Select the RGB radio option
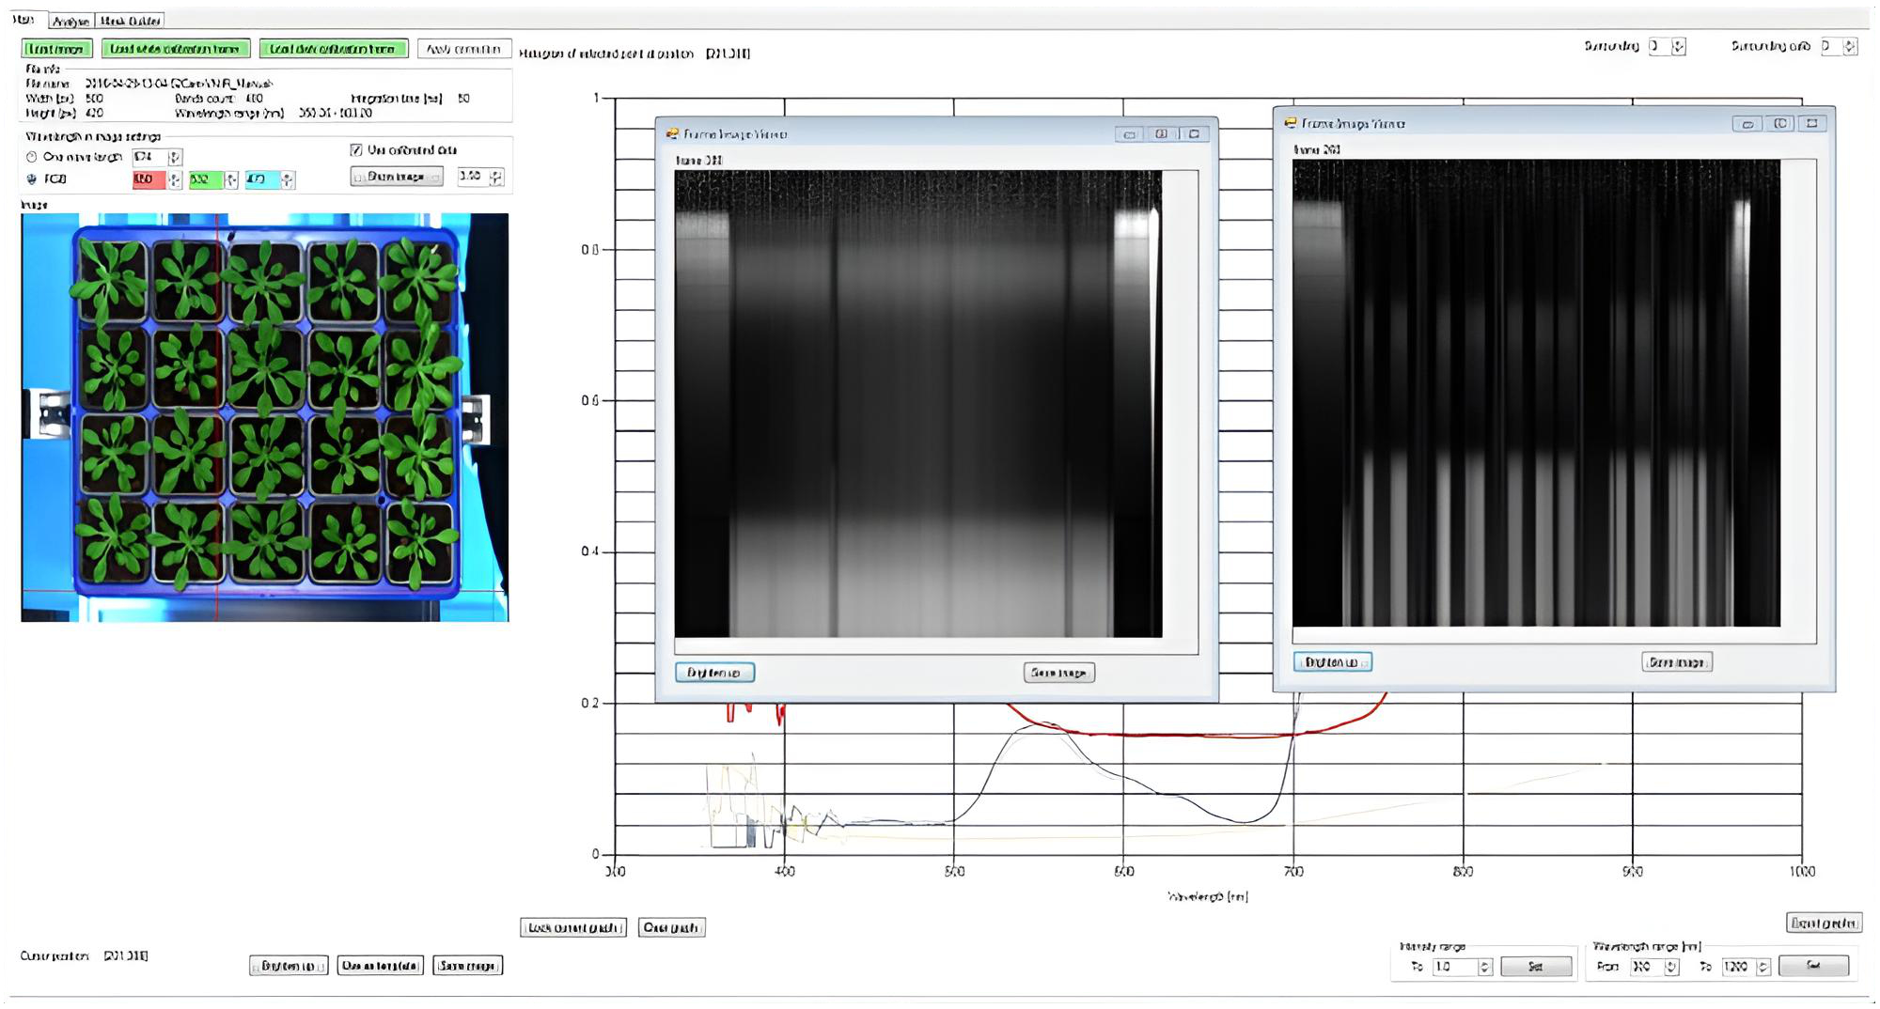This screenshot has height=1009, width=1880. tap(32, 179)
